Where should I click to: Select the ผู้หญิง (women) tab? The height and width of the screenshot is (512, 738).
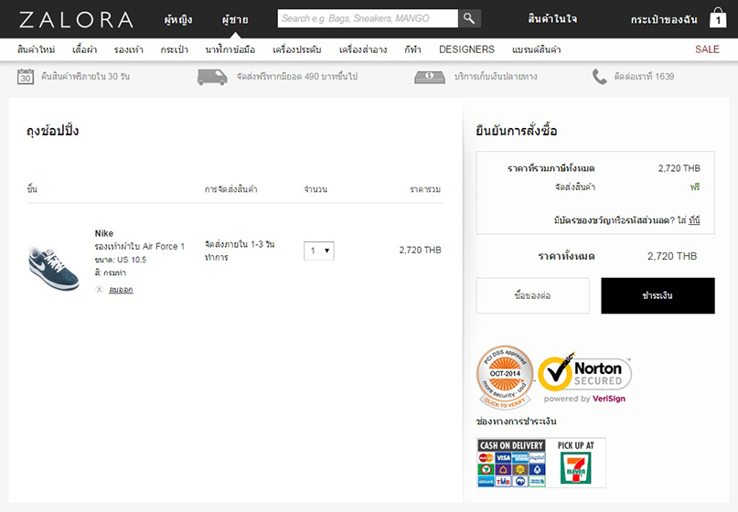click(178, 19)
